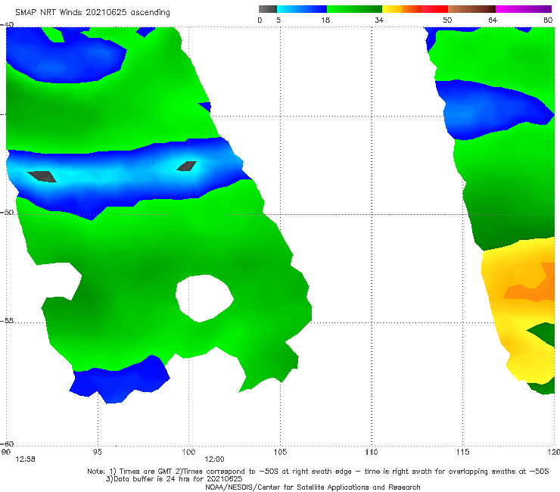Click the NOAA/NESDIS credit line
560x492 pixels.
click(x=313, y=487)
